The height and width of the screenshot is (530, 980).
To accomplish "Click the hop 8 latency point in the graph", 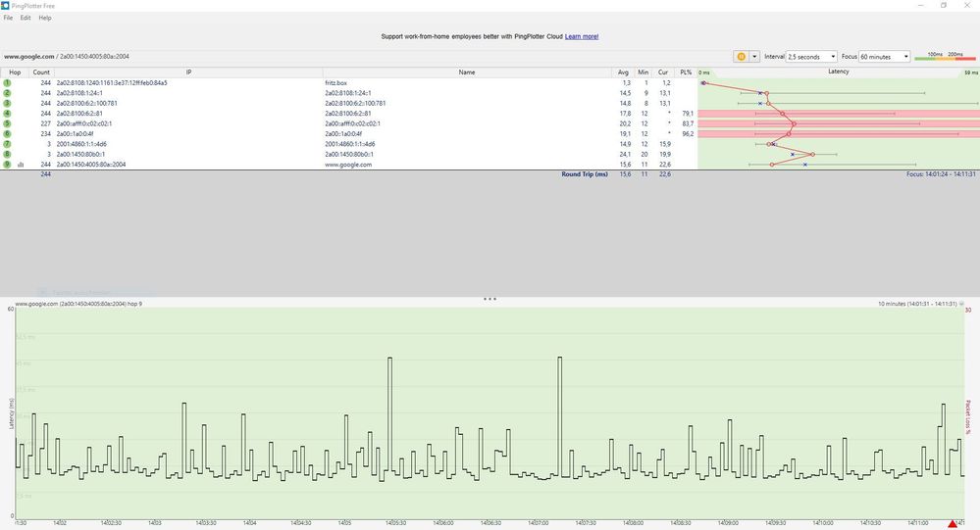I will 812,154.
